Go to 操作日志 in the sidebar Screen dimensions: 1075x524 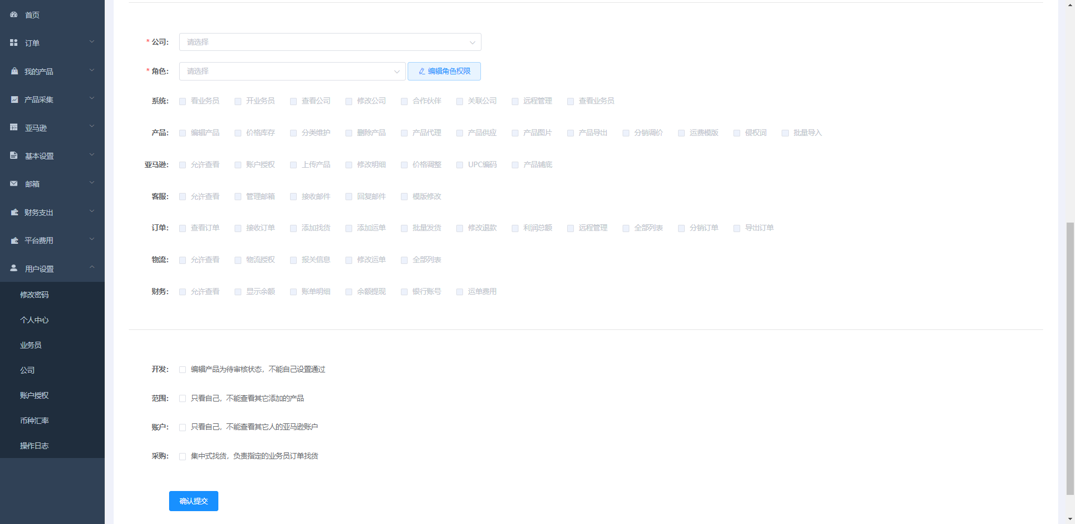[x=34, y=446]
